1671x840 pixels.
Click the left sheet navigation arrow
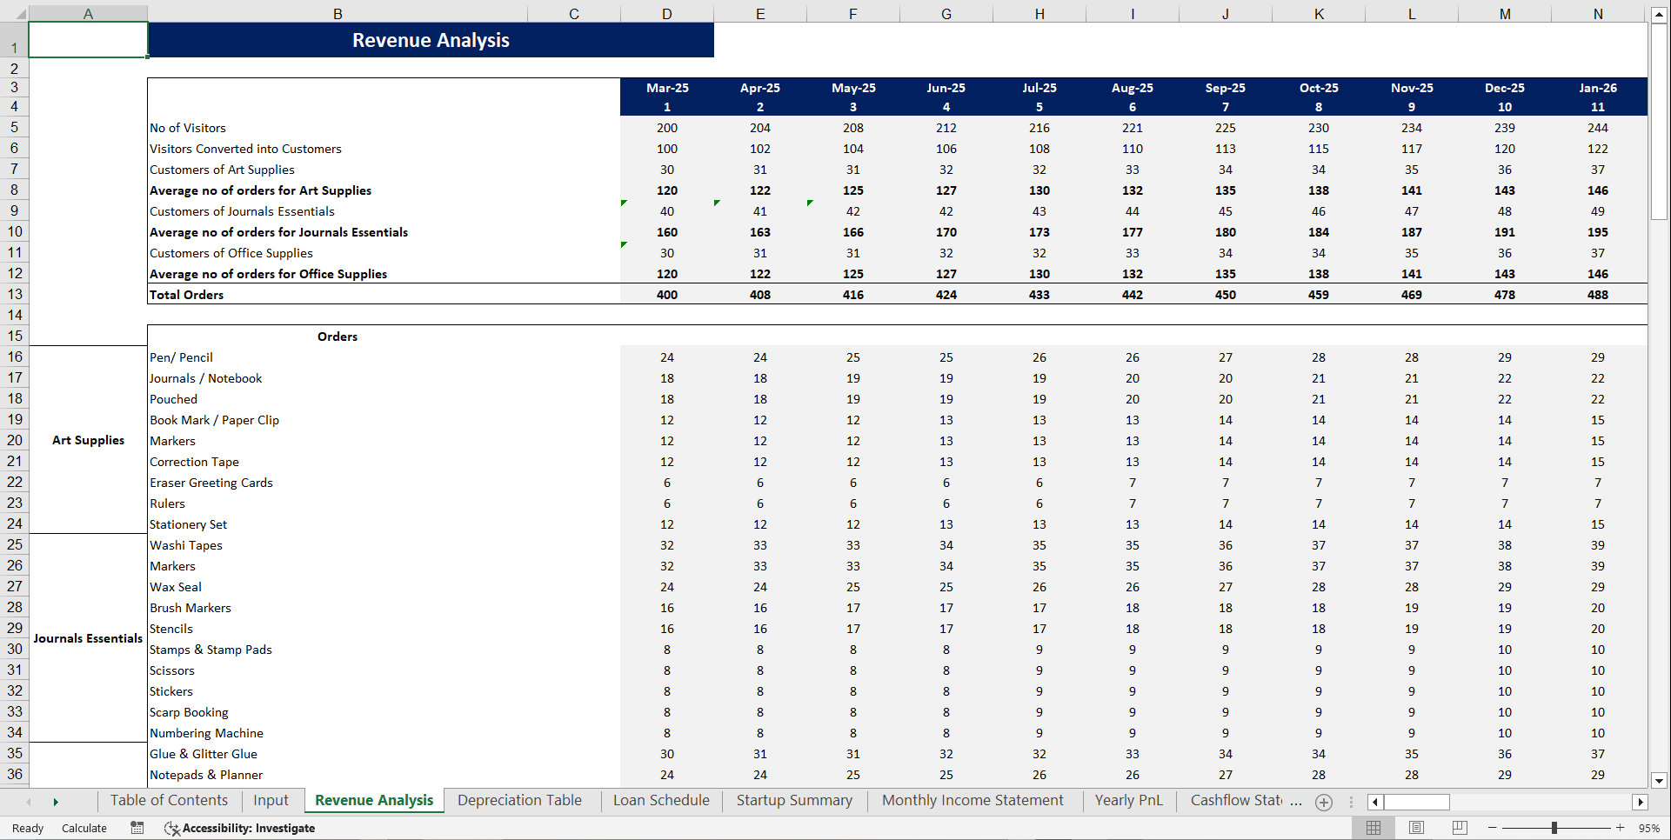click(x=29, y=801)
